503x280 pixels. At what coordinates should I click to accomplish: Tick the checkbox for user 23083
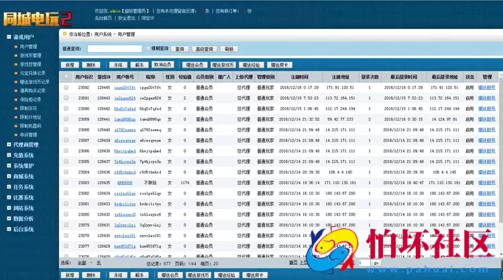coord(66,183)
